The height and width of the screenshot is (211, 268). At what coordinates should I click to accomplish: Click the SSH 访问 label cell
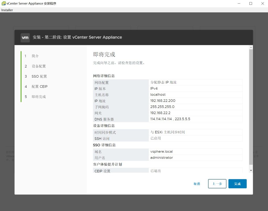[x=121, y=139]
